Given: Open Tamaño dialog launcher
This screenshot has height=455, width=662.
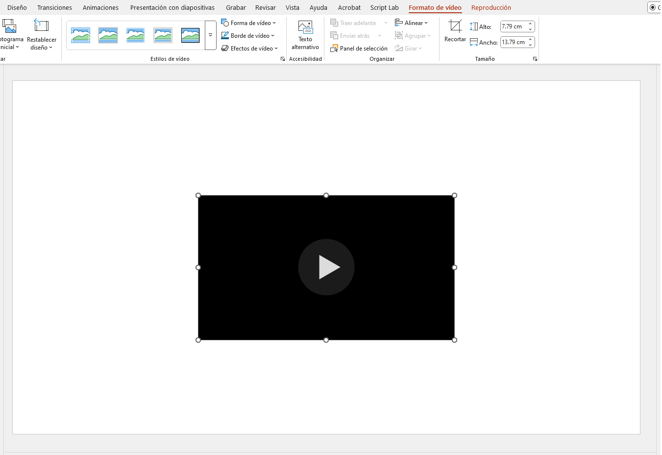Looking at the screenshot, I should click(x=535, y=59).
